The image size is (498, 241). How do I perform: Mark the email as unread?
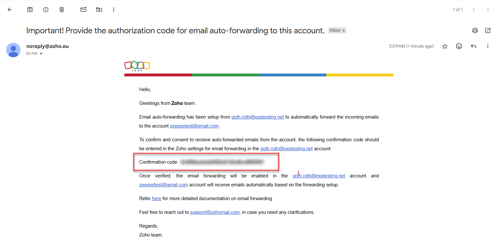83,10
